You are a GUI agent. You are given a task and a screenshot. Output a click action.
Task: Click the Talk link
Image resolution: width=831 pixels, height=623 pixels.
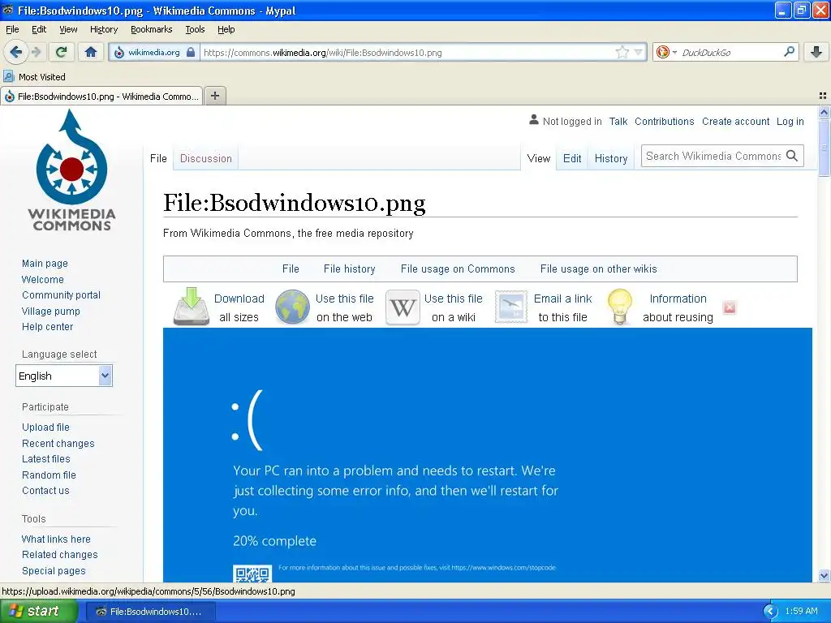618,122
